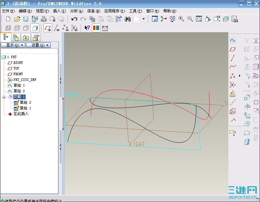Create a datum curve from right toolbar
This screenshot has width=260, height=202.
pyautogui.click(x=233, y=67)
